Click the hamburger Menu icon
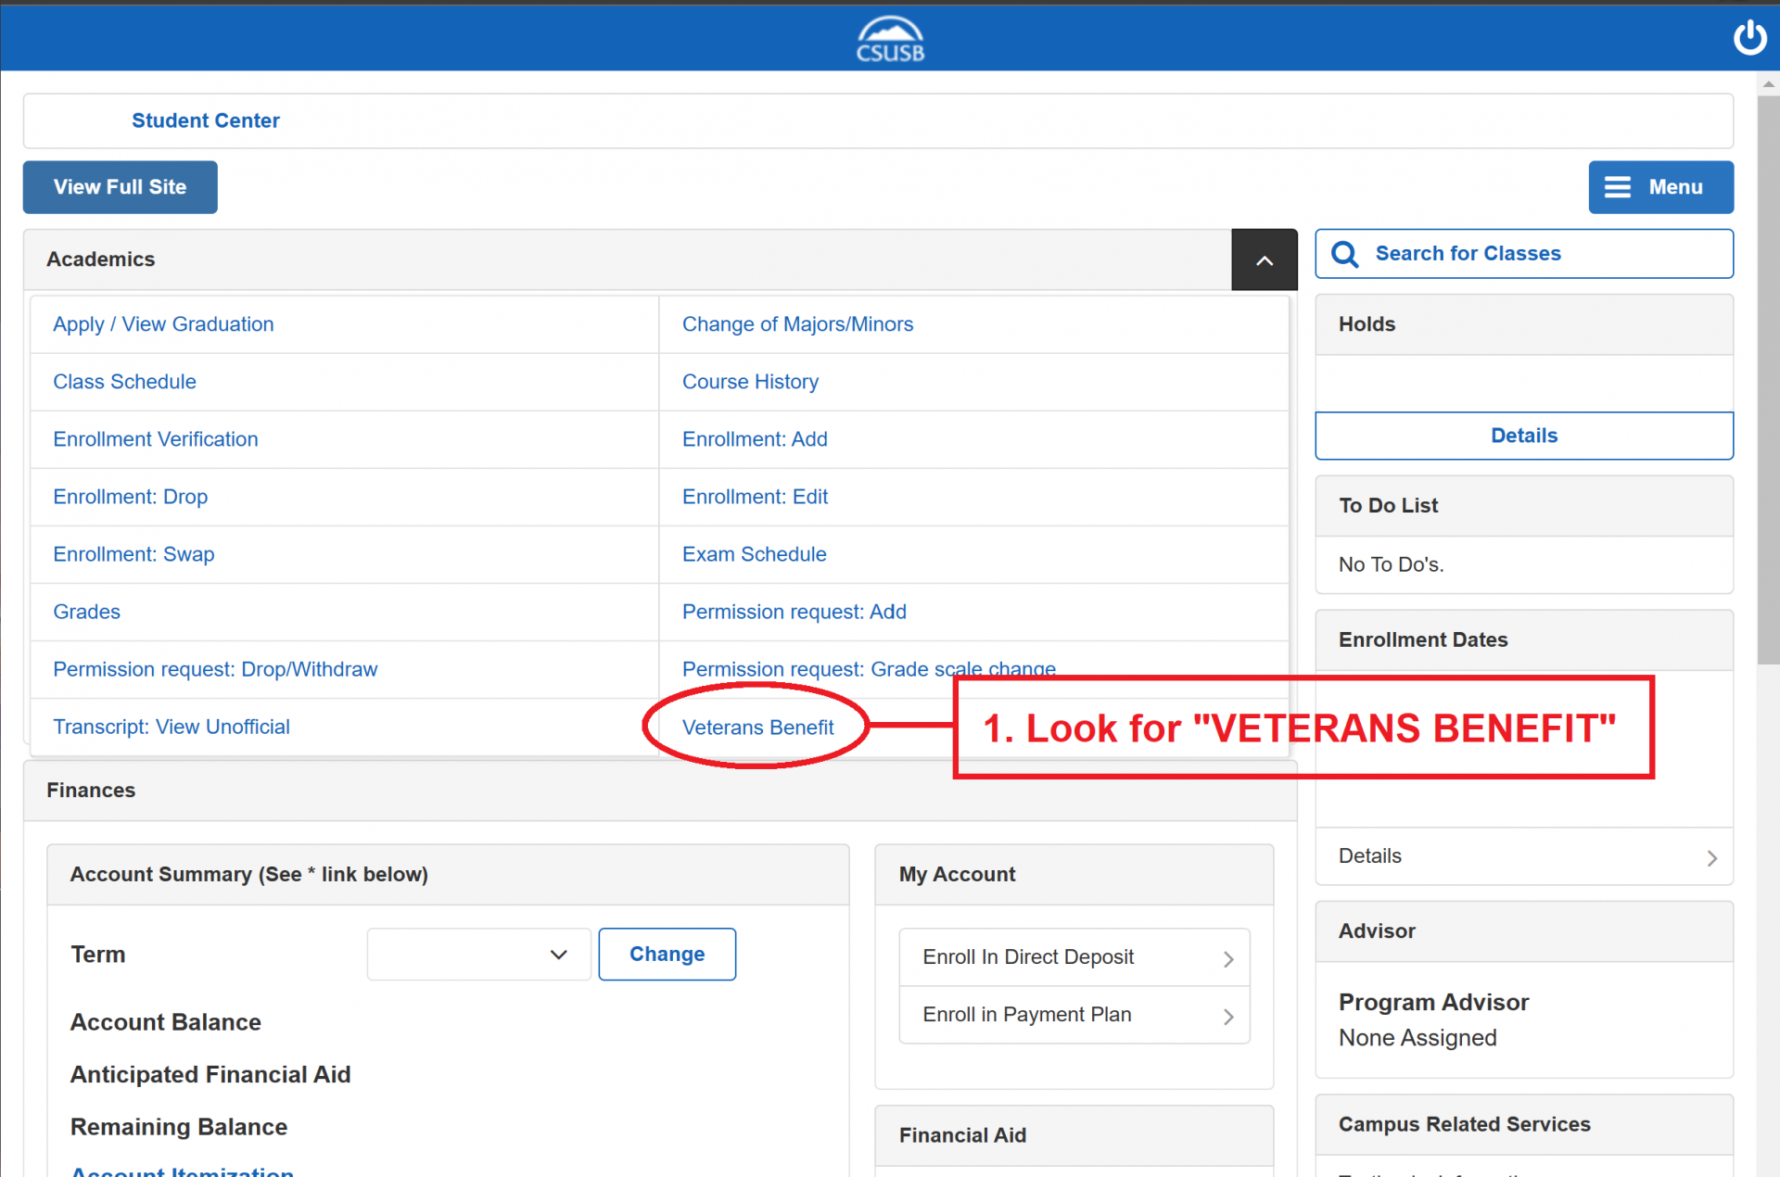Screen dimensions: 1780x1177 [1618, 187]
